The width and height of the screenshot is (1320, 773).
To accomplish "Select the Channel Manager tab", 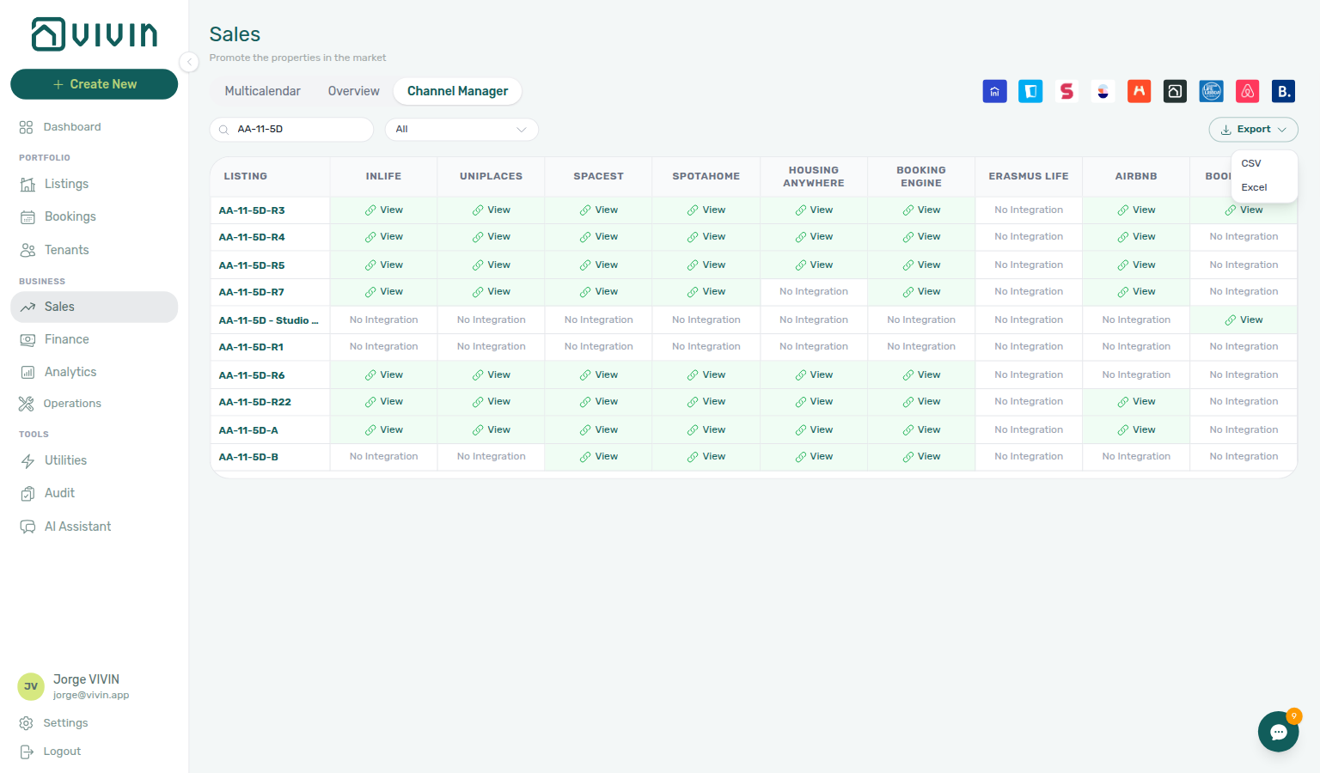I will [x=458, y=91].
